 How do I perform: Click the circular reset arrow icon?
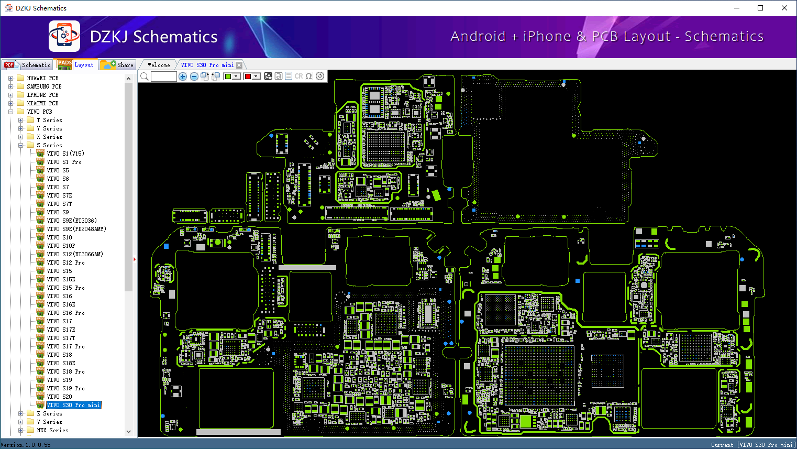(x=320, y=76)
